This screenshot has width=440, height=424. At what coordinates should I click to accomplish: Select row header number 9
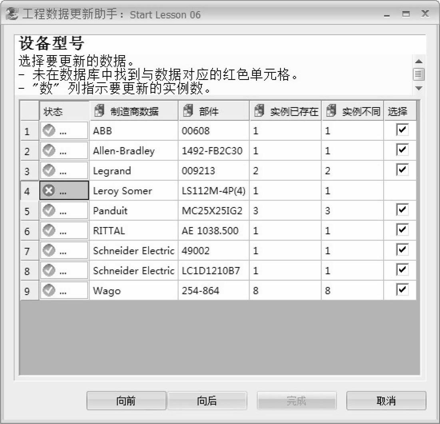click(30, 291)
